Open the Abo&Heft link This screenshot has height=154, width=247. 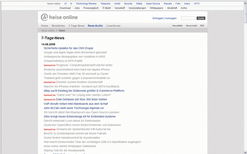(172, 8)
